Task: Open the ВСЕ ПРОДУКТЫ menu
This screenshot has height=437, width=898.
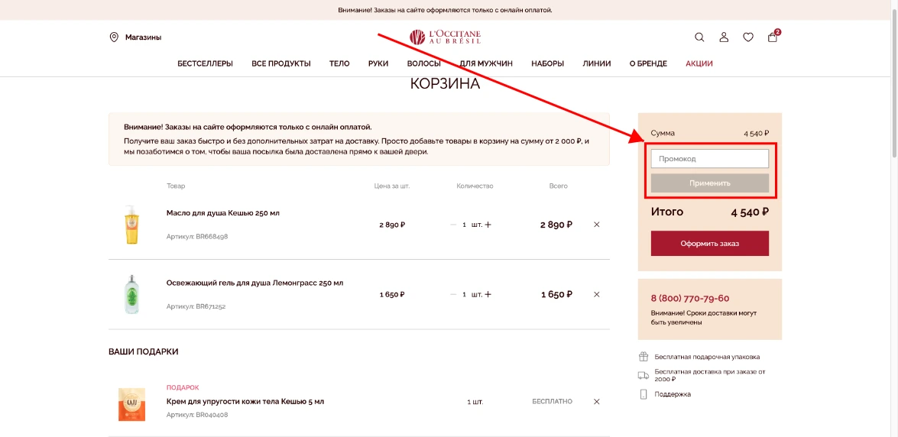Action: [x=281, y=63]
